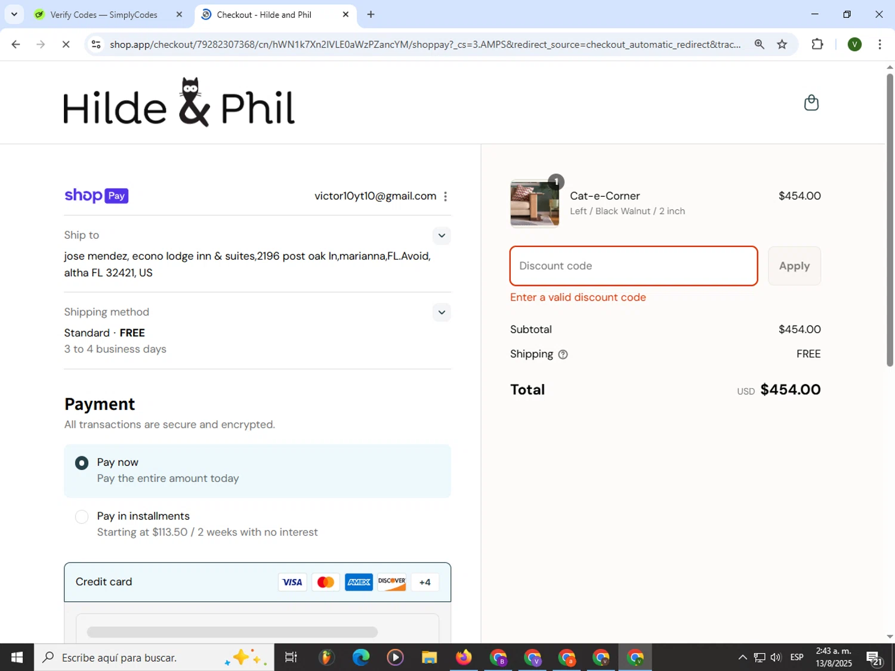The image size is (895, 671).
Task: Open the tab search dropdown arrow
Action: pos(14,14)
